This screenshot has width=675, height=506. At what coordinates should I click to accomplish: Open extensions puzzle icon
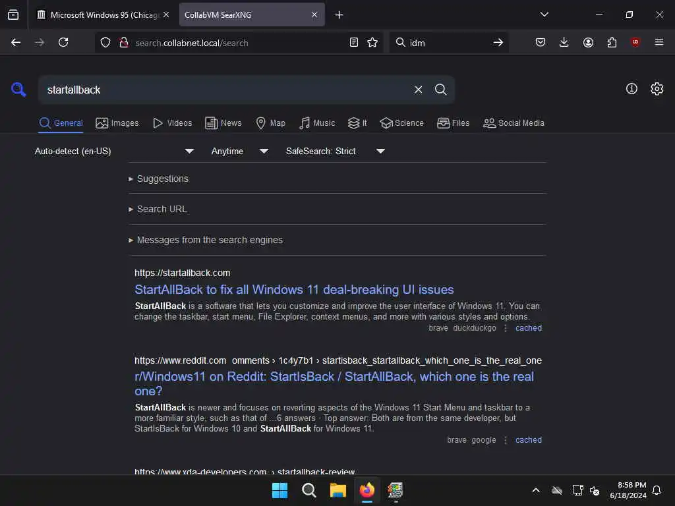[x=612, y=42]
